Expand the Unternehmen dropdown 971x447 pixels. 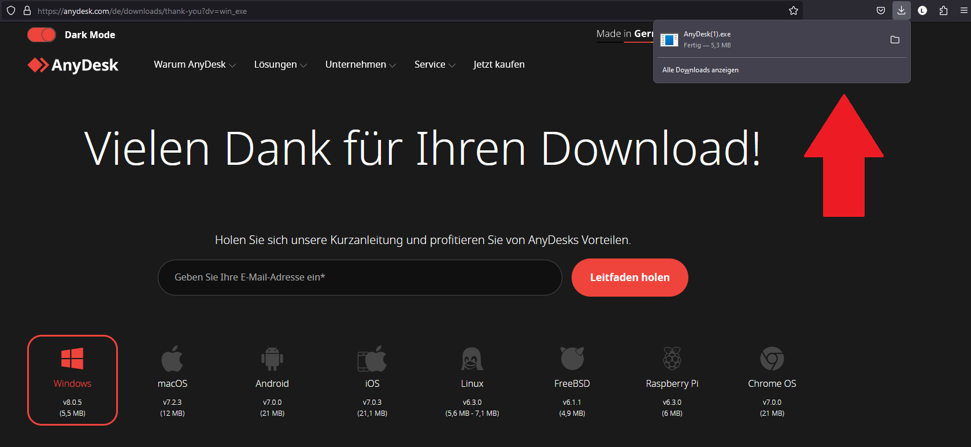click(x=360, y=65)
